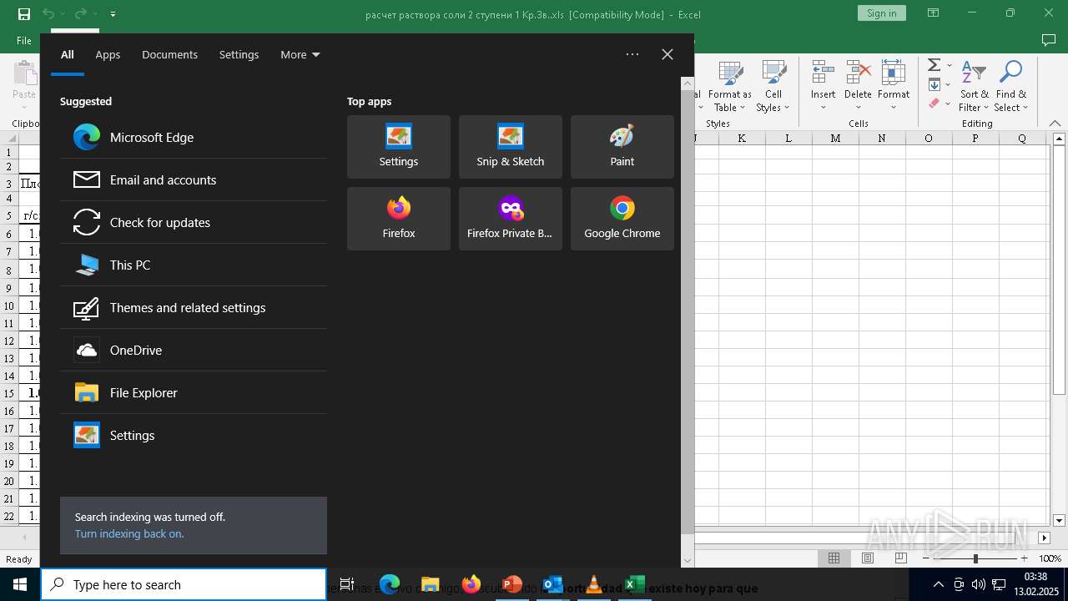Viewport: 1068px width, 601px height.
Task: Open the Windows Start menu
Action: (20, 584)
